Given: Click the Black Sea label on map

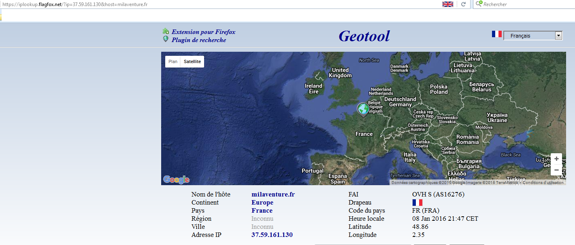Looking at the screenshot, I should (x=511, y=155).
